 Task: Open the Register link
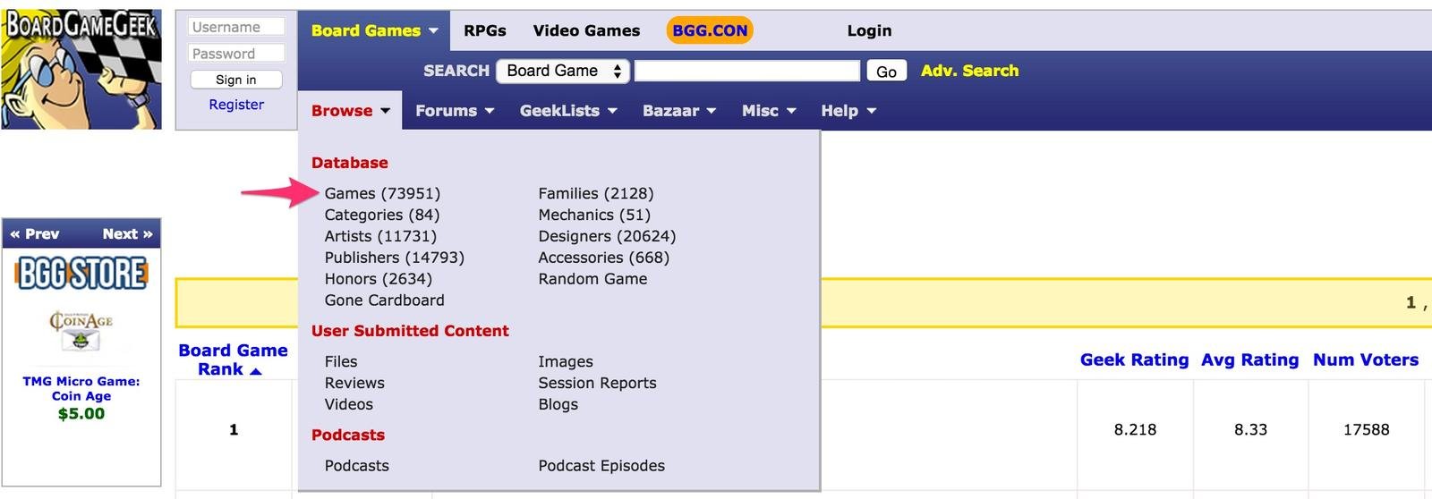coord(236,105)
